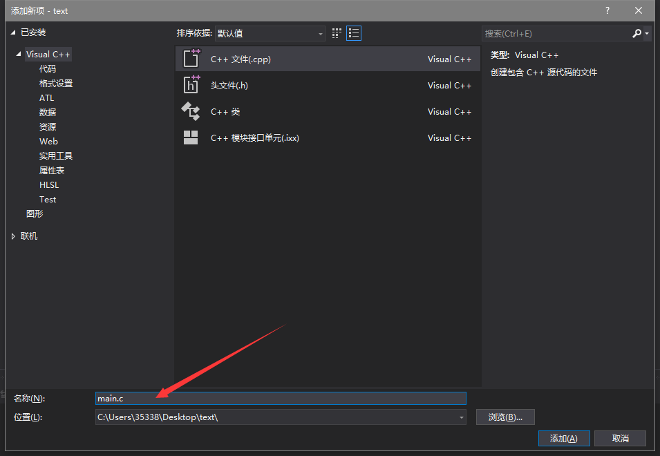This screenshot has width=660, height=456.
Task: Select the C++ file (.cpp) template icon
Action: pos(191,59)
